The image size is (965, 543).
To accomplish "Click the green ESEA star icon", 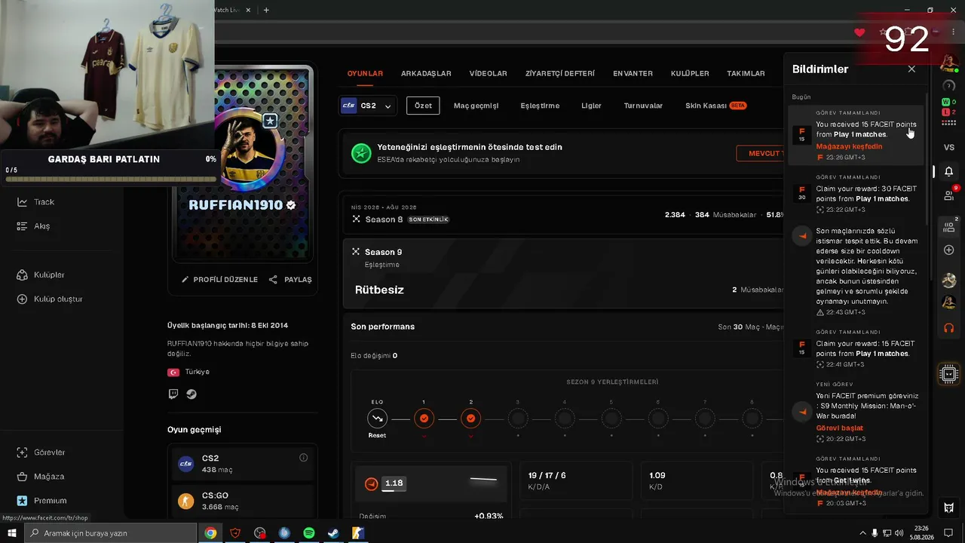I will click(361, 153).
